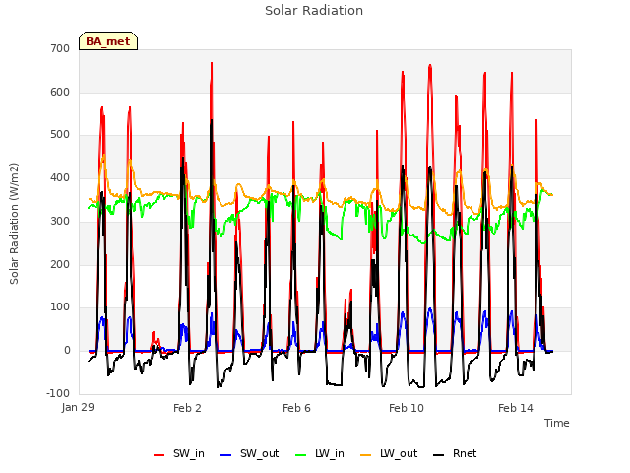Click the red SW_in legend swatch

[x=159, y=455]
